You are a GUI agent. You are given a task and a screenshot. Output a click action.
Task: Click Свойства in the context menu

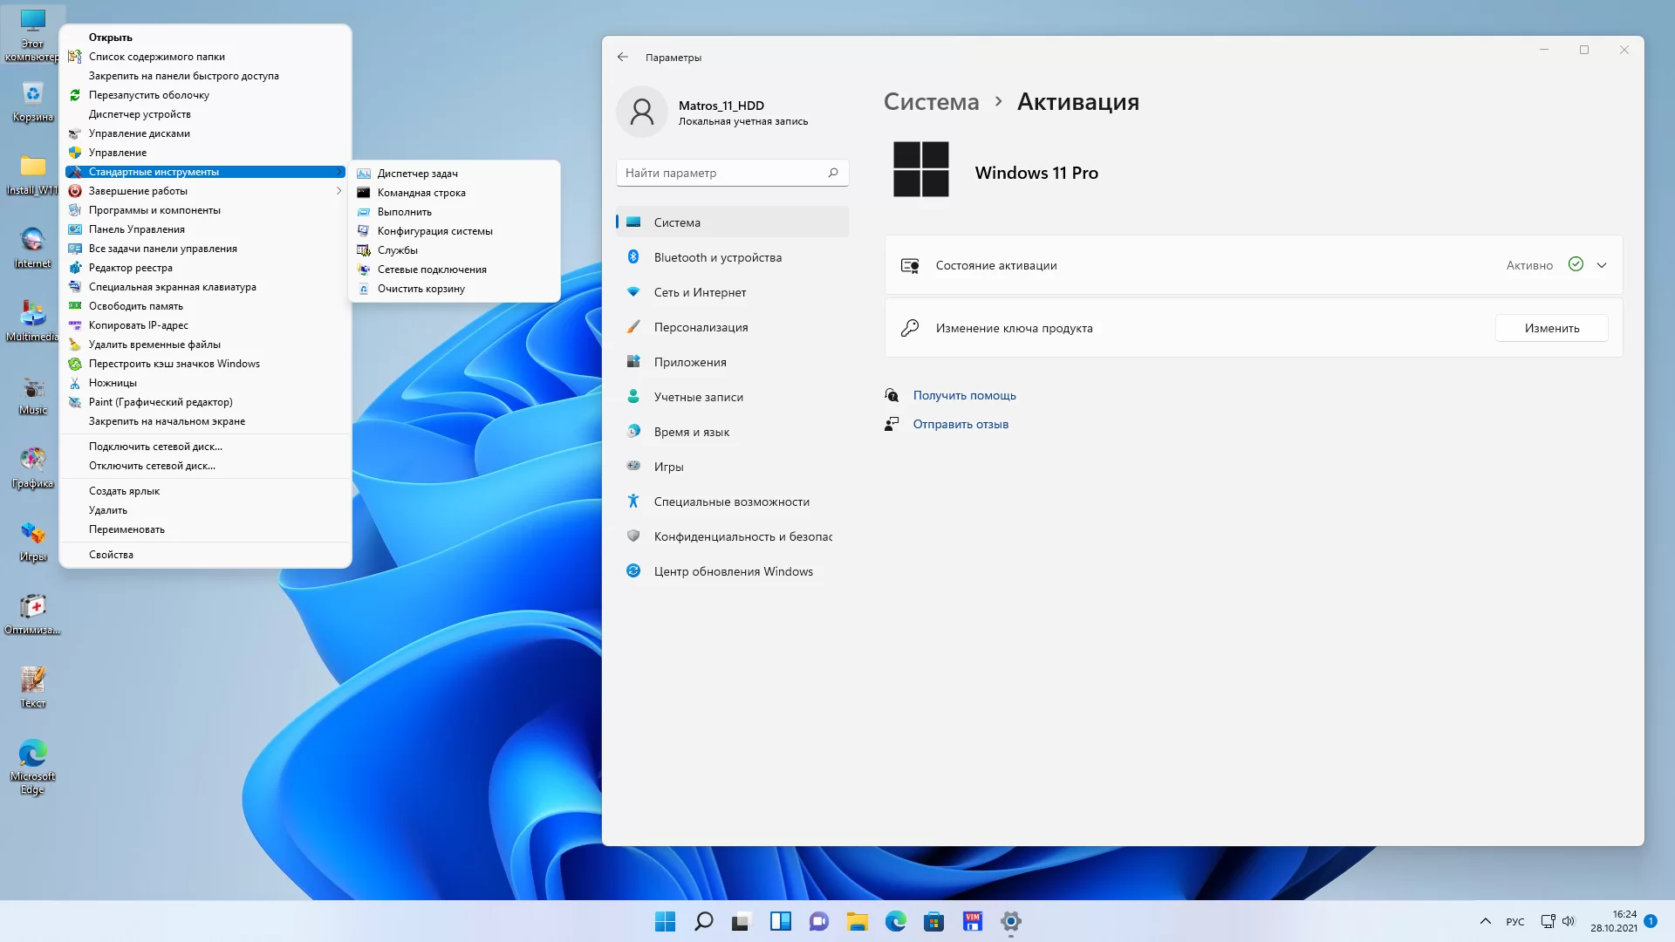tap(111, 555)
